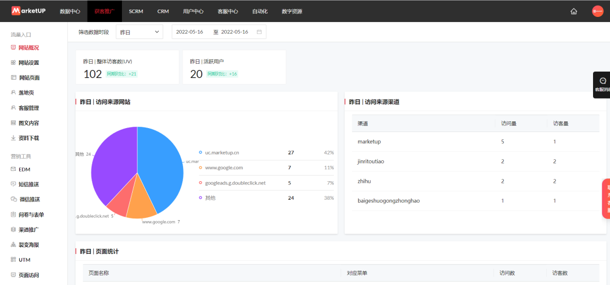The image size is (610, 285).
Task: Open 页面访问 in the sidebar
Action: tap(29, 275)
